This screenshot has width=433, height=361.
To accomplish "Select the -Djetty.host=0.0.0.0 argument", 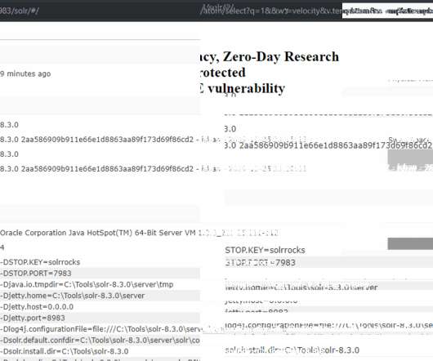I will 37,306.
